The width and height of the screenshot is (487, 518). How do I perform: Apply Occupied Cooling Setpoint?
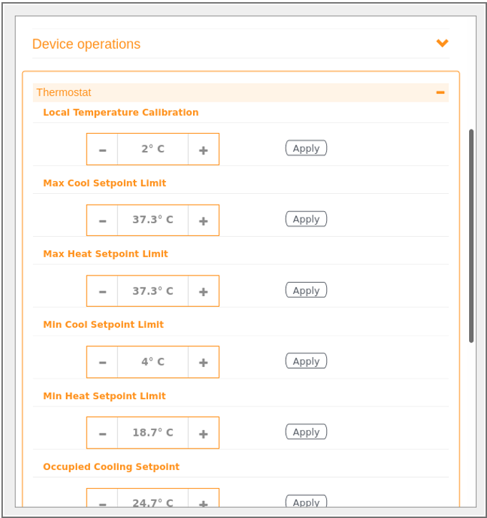coord(306,501)
